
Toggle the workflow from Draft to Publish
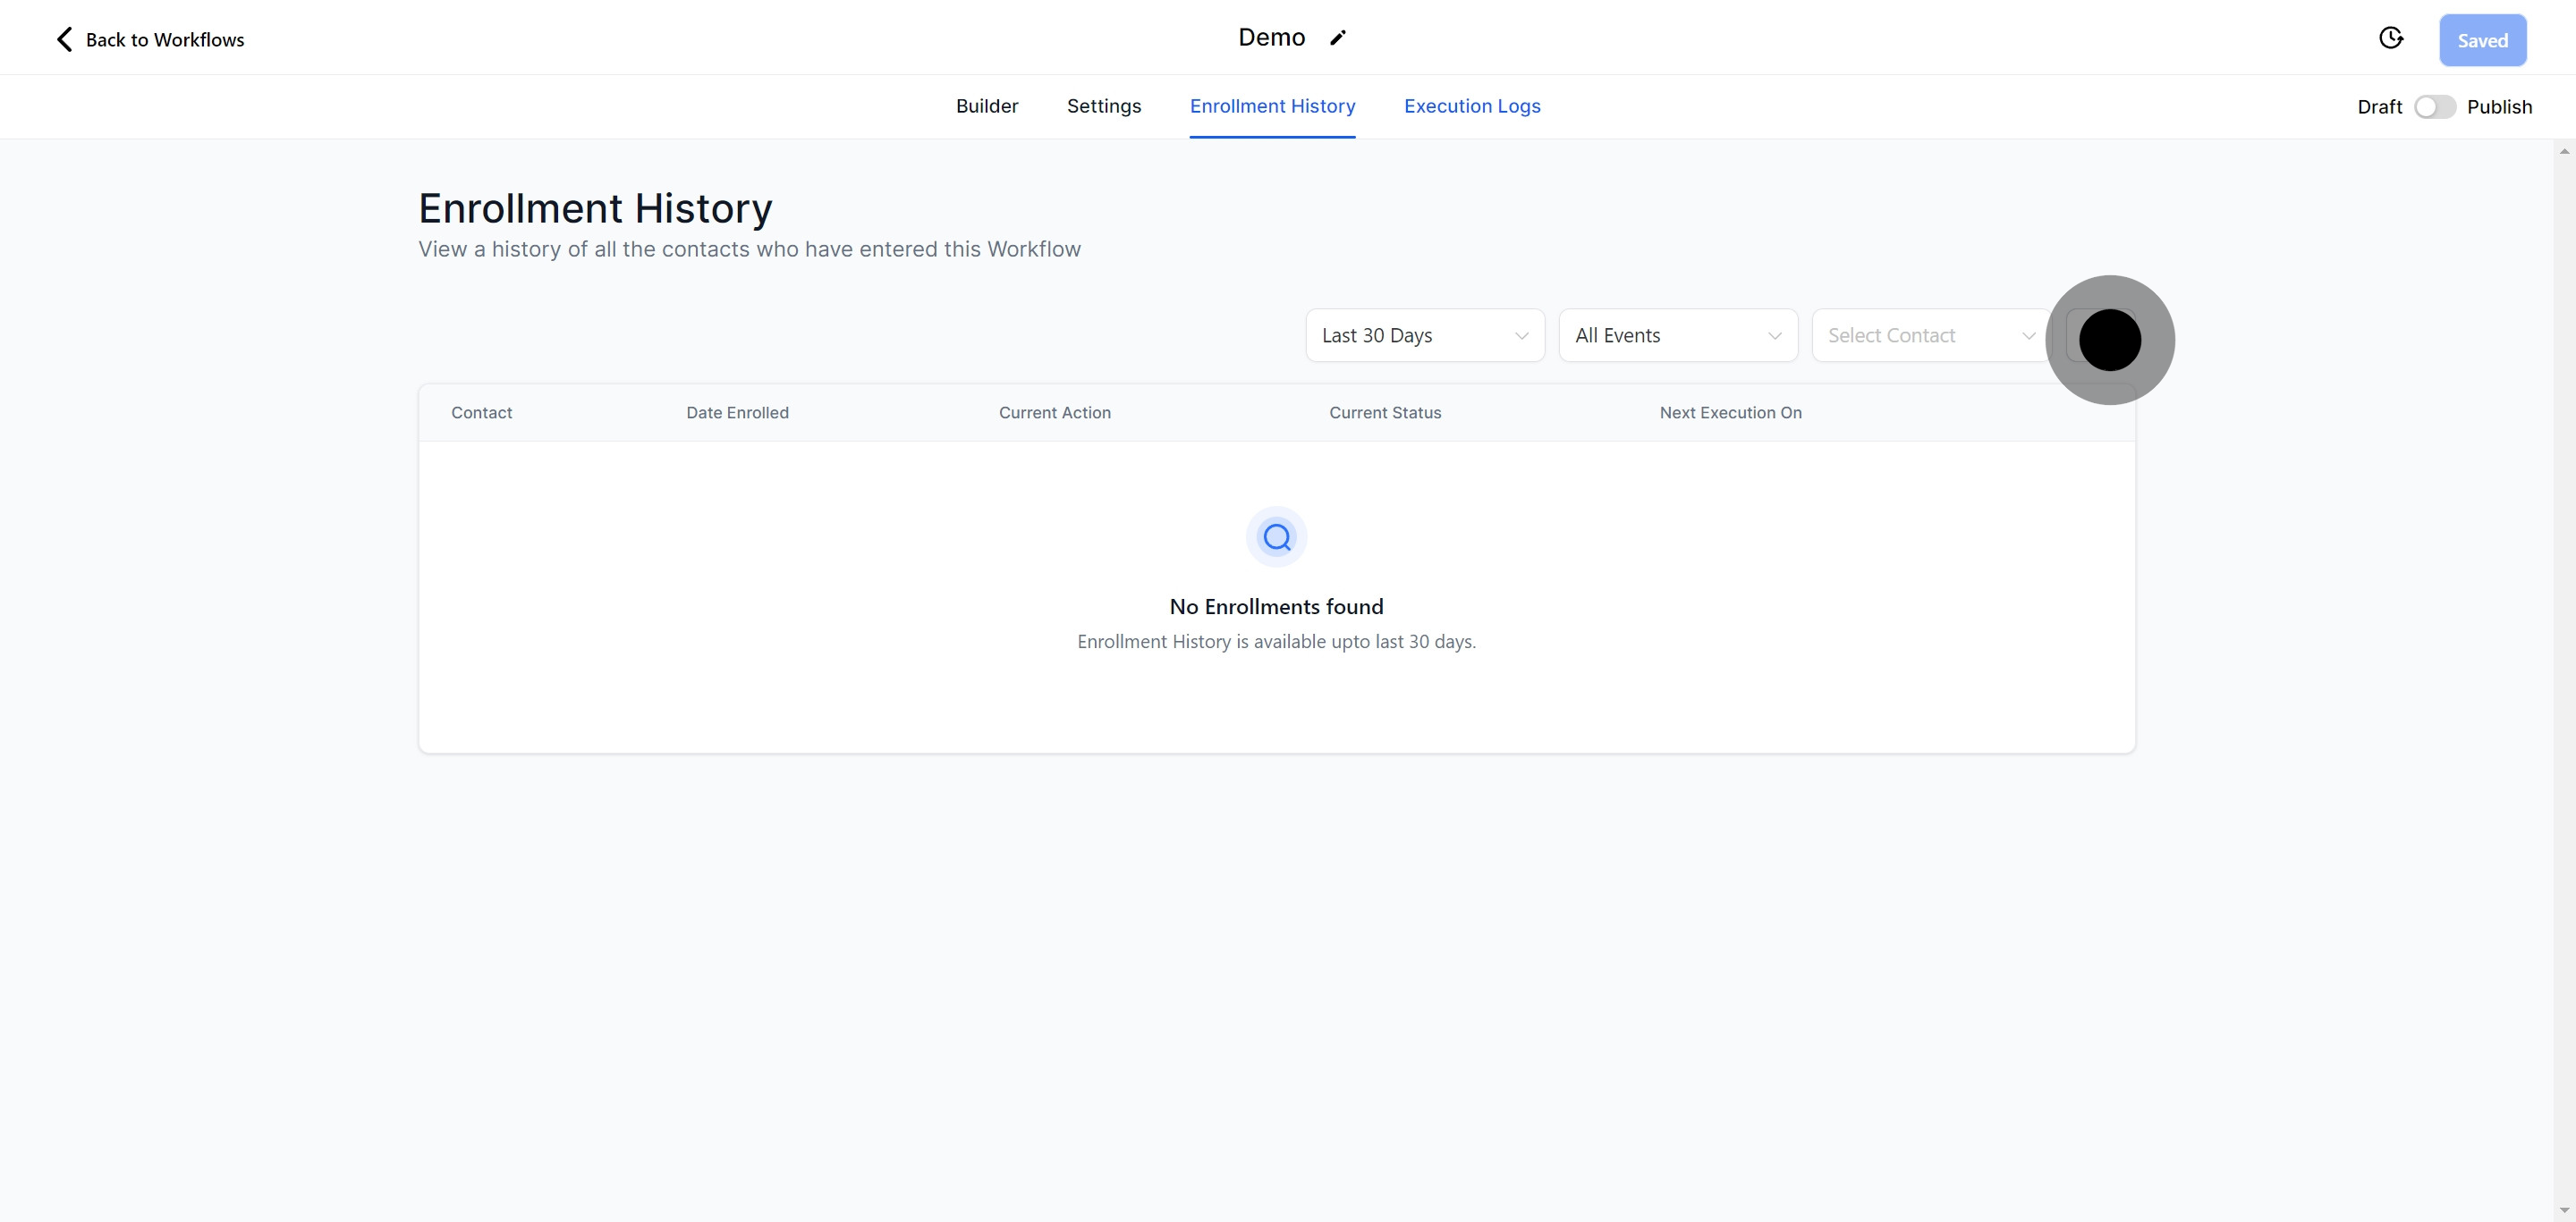click(x=2434, y=105)
